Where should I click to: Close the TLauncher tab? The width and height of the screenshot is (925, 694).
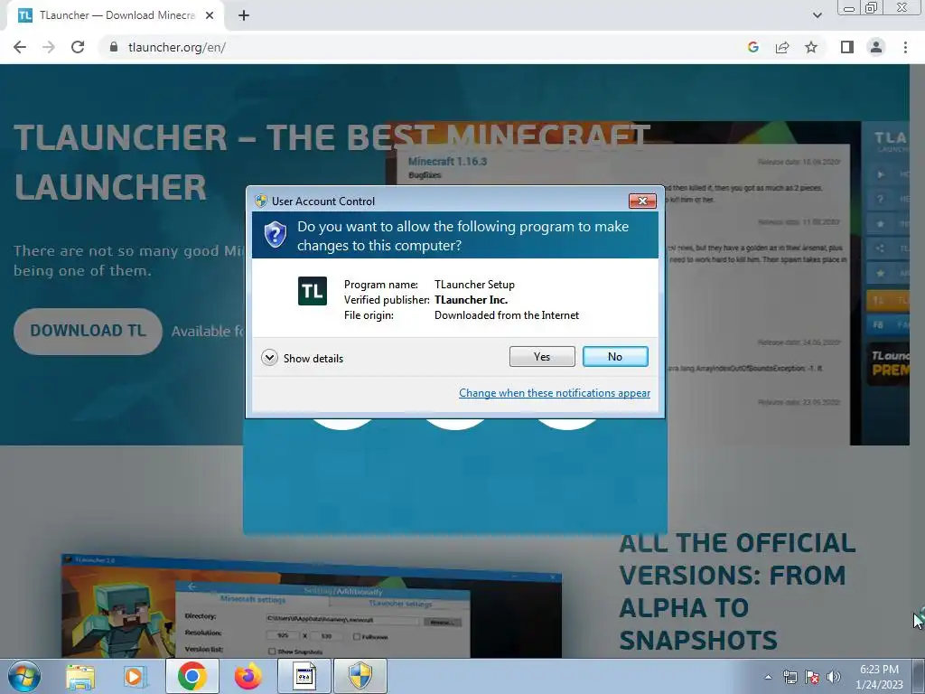[210, 16]
